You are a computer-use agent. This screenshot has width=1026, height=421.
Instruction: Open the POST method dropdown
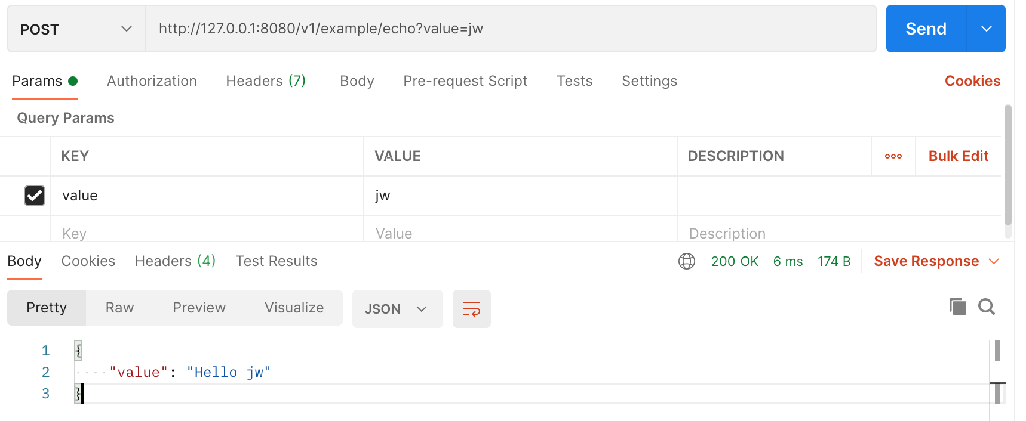pyautogui.click(x=76, y=29)
